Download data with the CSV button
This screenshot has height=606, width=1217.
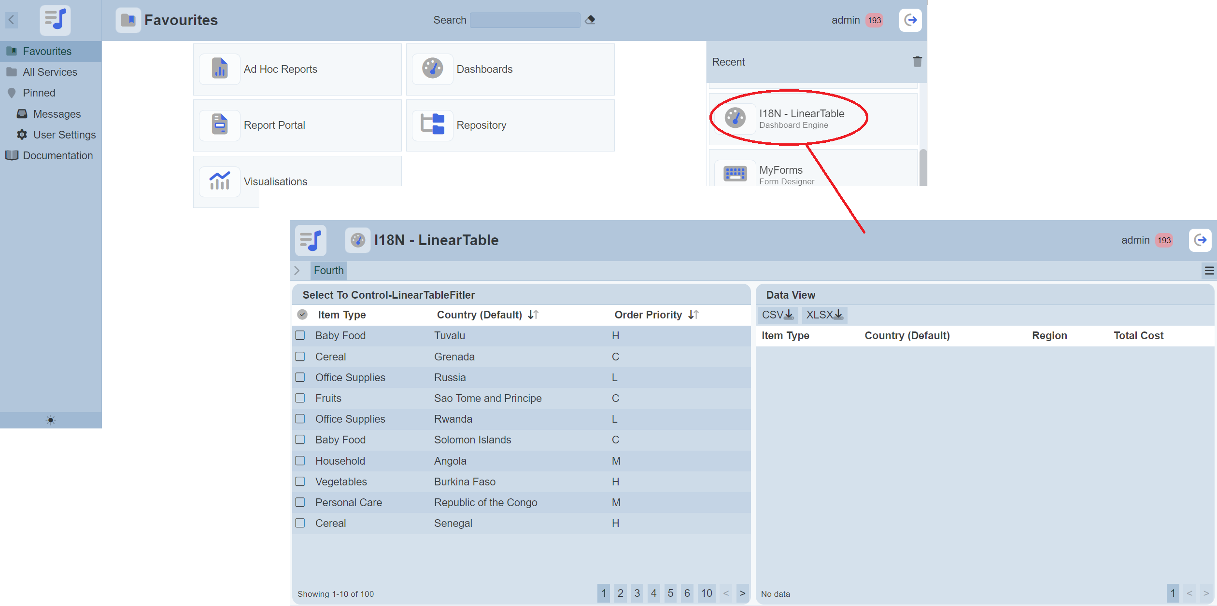[777, 315]
